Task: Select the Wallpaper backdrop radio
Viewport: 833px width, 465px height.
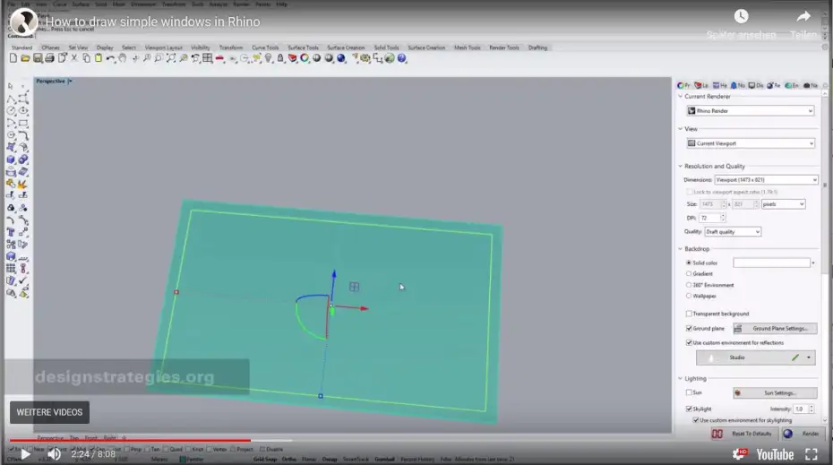Action: (689, 296)
